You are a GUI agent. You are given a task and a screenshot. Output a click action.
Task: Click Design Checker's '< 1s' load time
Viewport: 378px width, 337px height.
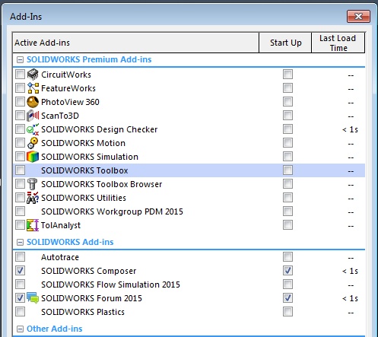(x=350, y=129)
